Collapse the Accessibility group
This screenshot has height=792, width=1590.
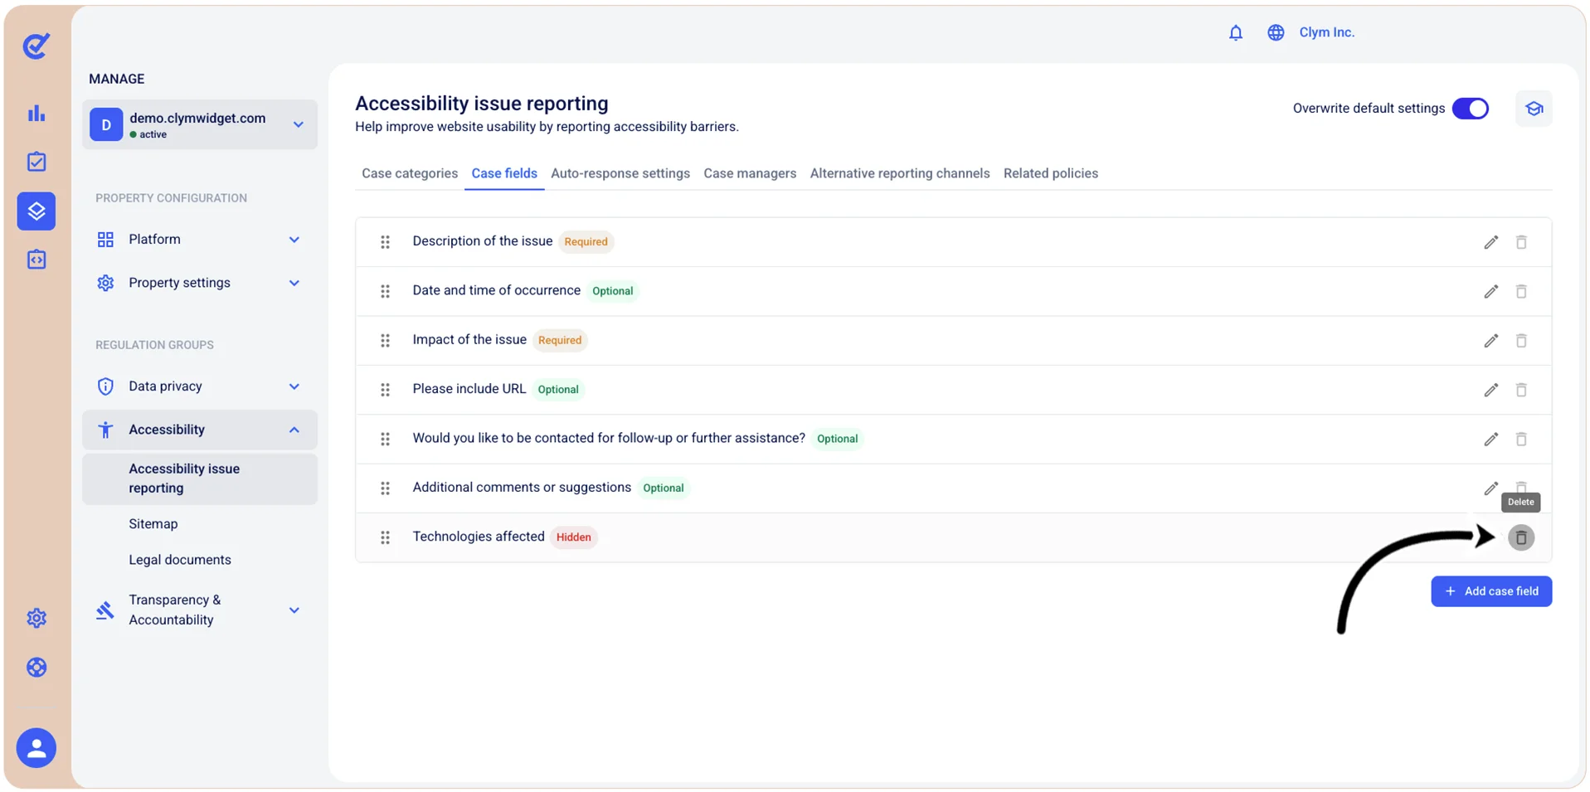pos(200,430)
